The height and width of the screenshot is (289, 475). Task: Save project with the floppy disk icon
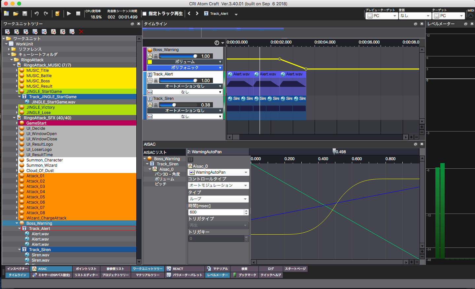(x=25, y=14)
